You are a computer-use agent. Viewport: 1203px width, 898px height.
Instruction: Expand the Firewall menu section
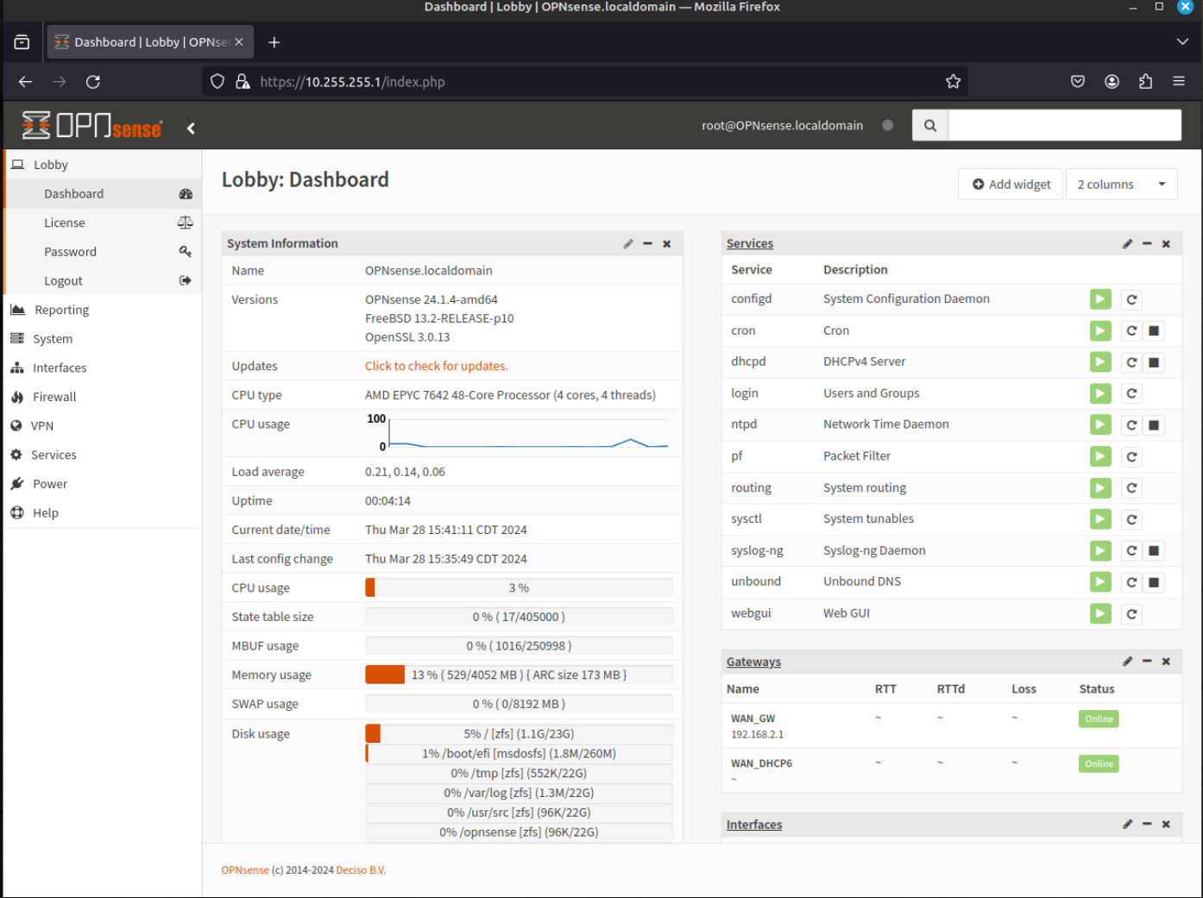[x=102, y=397]
